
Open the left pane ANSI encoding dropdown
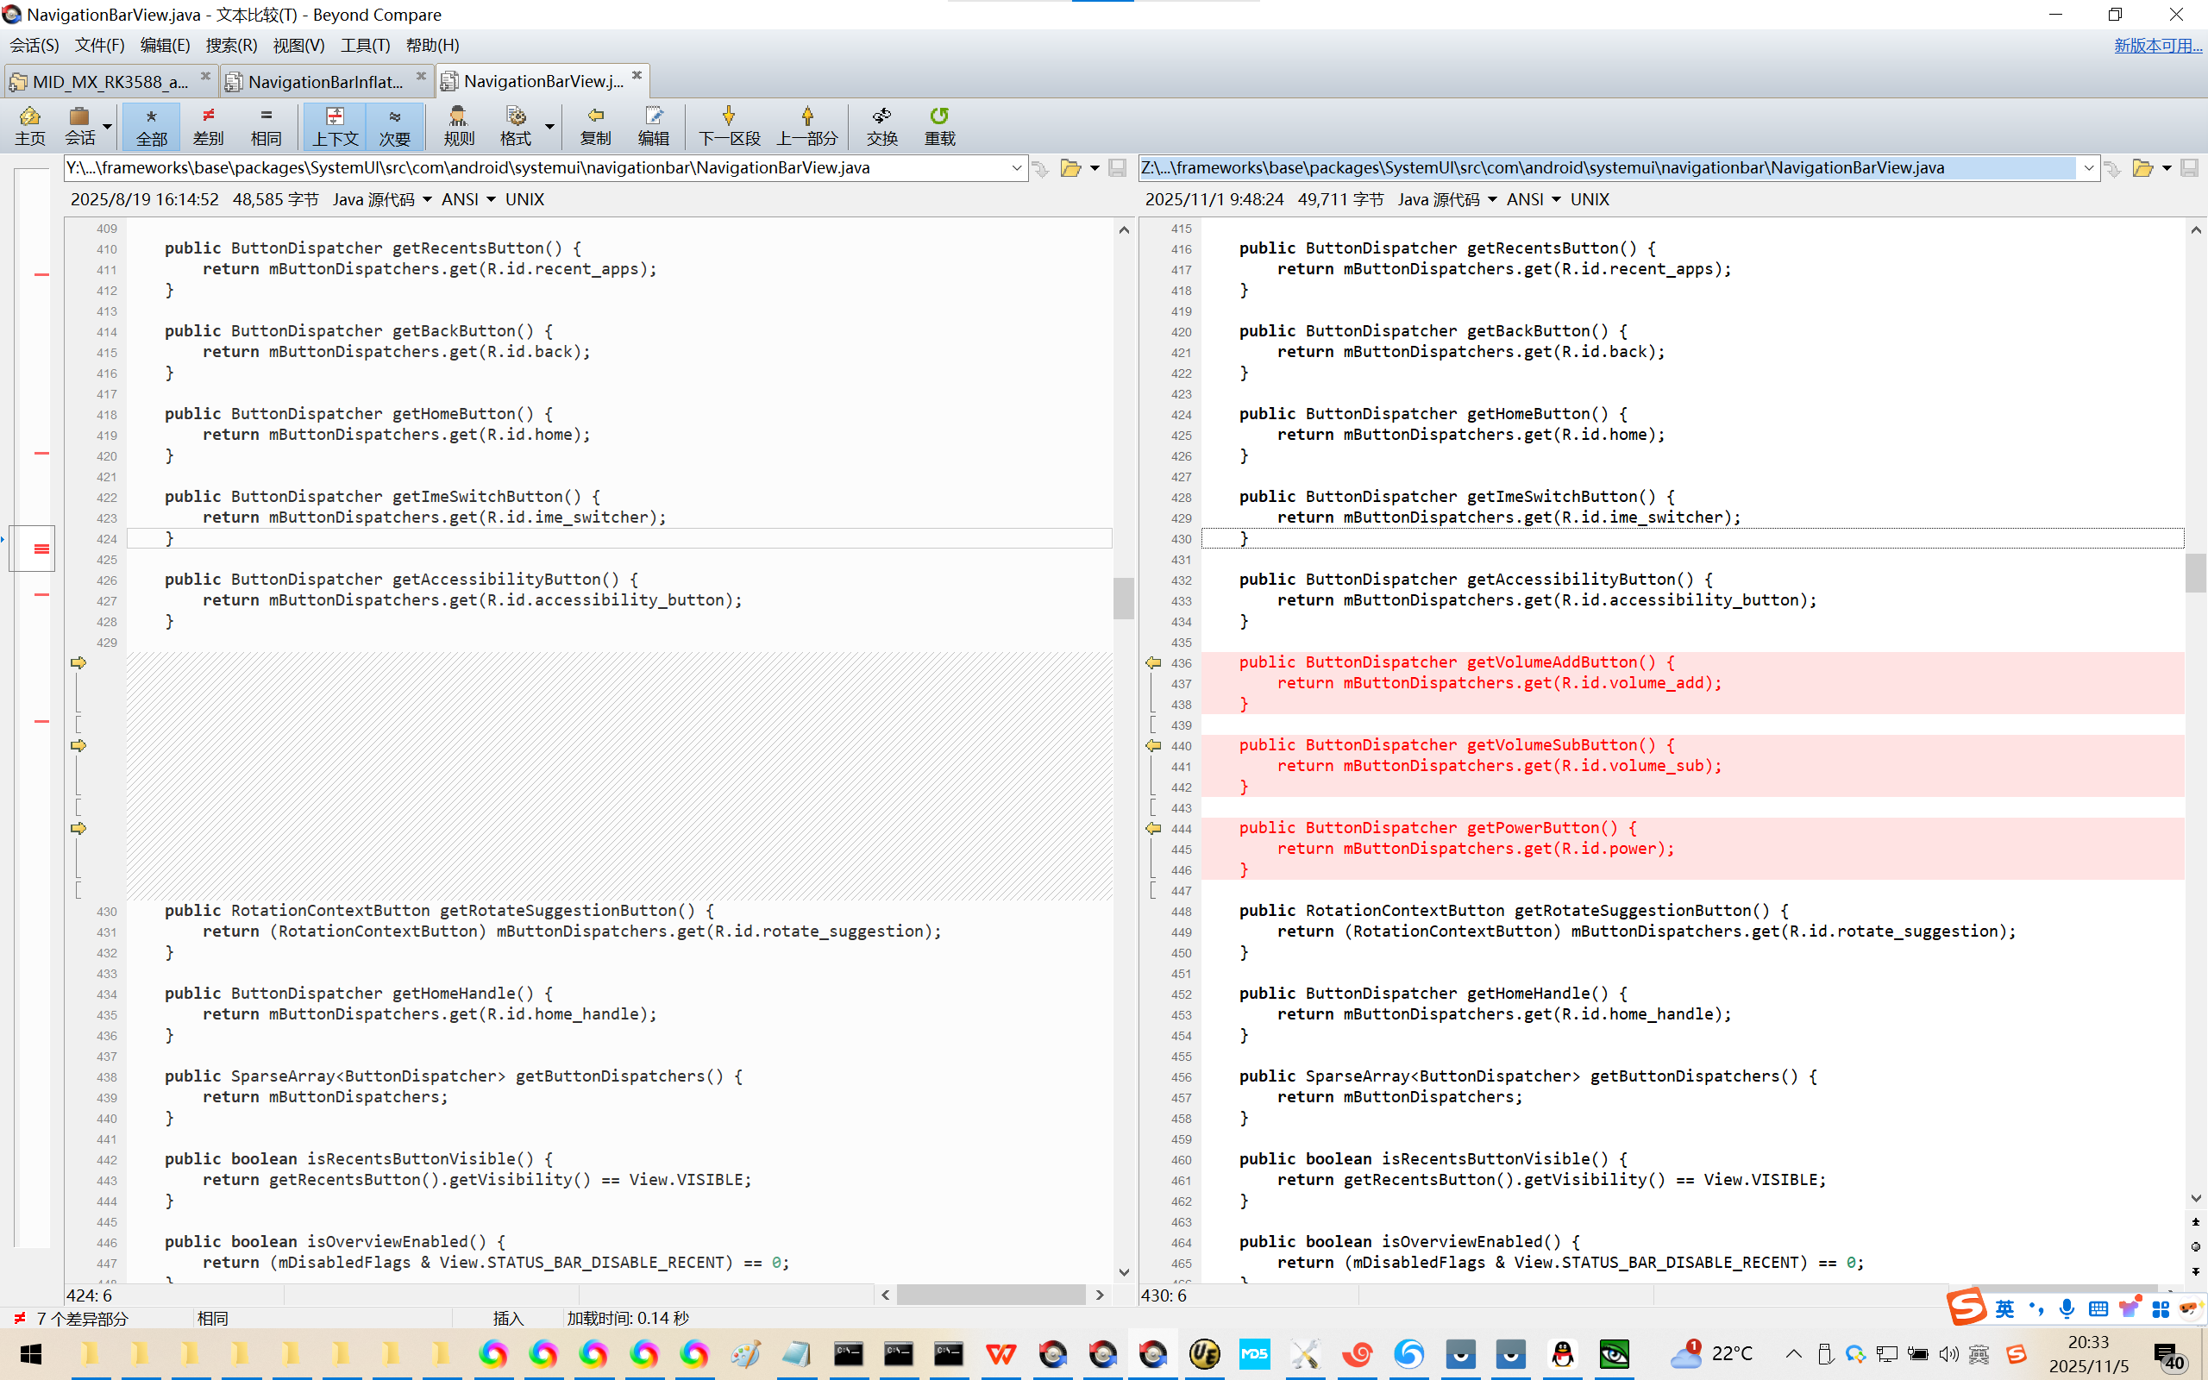pos(468,199)
